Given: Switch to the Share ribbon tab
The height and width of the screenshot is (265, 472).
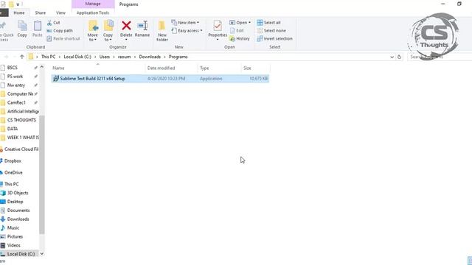Looking at the screenshot, I should 41,13.
